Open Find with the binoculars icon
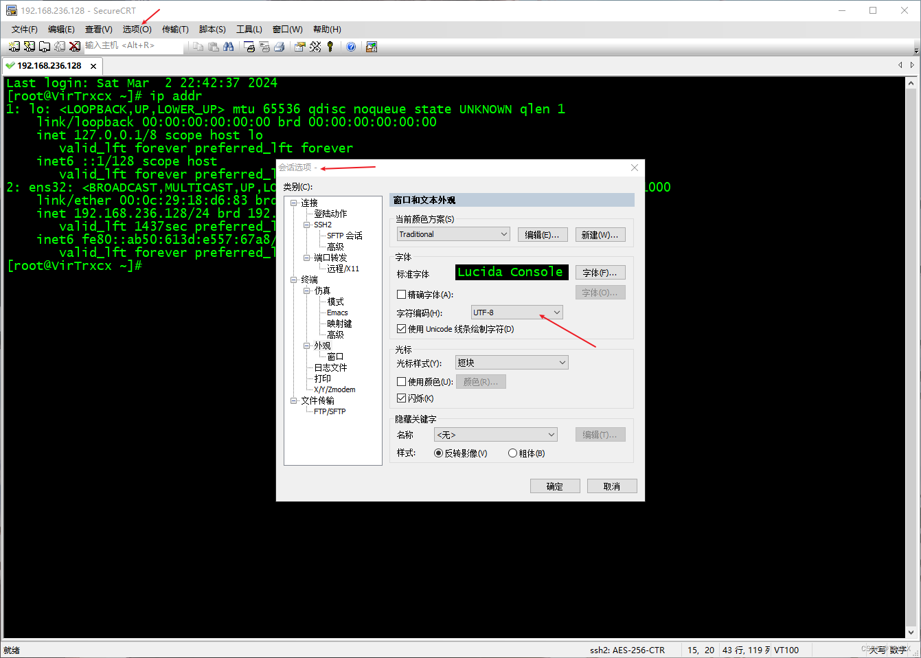The height and width of the screenshot is (658, 921). tap(229, 47)
